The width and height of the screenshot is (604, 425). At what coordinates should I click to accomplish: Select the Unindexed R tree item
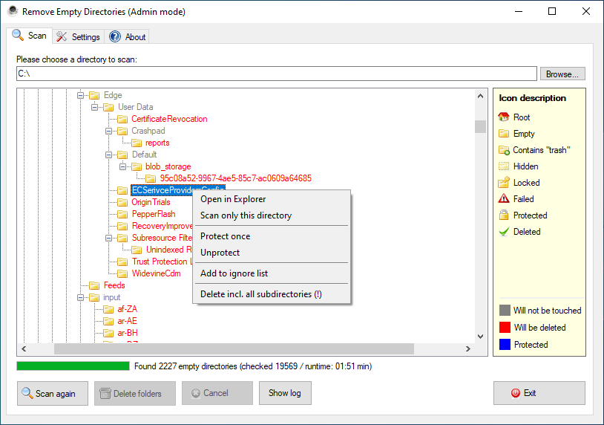pyautogui.click(x=168, y=250)
